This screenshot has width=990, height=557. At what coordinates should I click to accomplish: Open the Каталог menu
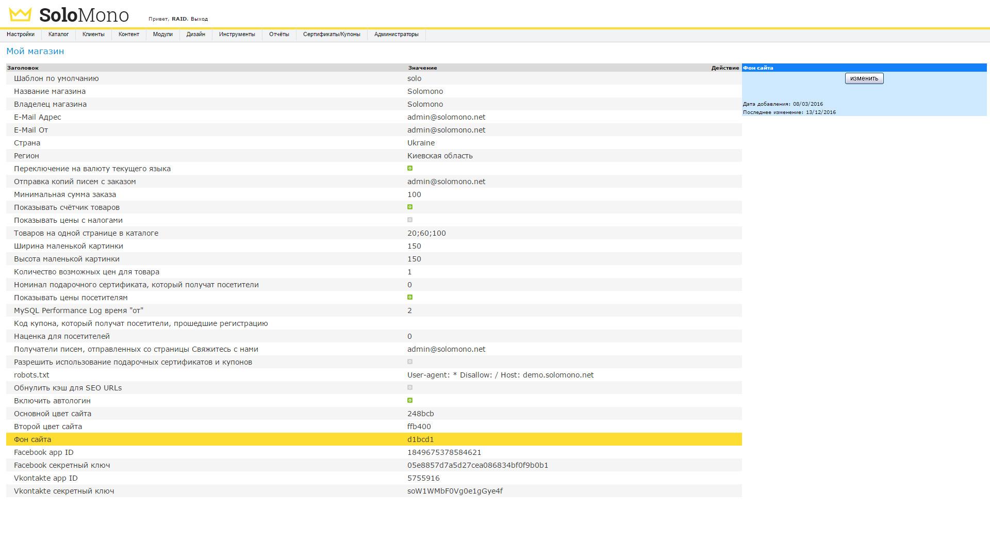58,35
